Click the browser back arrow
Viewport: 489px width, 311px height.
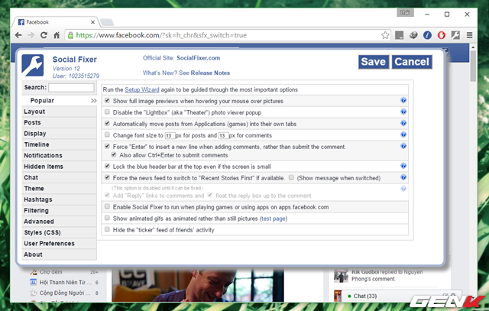pos(18,35)
